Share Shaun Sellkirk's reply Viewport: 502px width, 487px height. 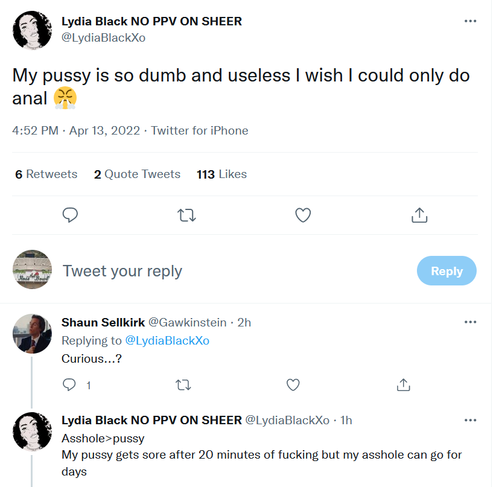pos(404,384)
